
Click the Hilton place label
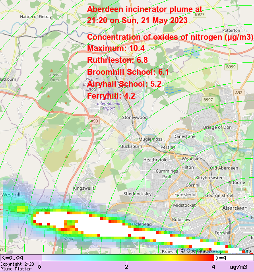click(x=188, y=167)
